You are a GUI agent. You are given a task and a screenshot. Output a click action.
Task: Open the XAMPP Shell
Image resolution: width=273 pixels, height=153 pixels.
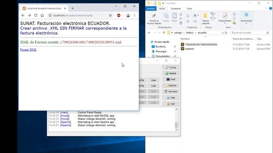(x=171, y=79)
